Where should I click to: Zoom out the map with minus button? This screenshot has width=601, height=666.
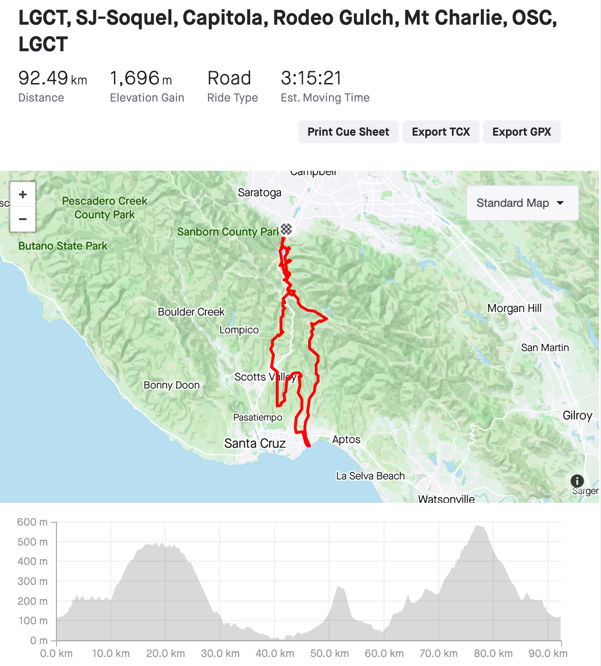pyautogui.click(x=23, y=219)
